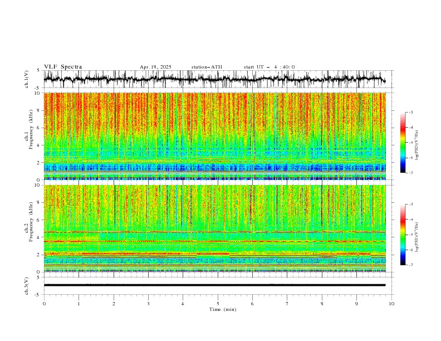Click the "station=ATH" header label
Image resolution: width=441 pixels, height=341 pixels.
207,67
